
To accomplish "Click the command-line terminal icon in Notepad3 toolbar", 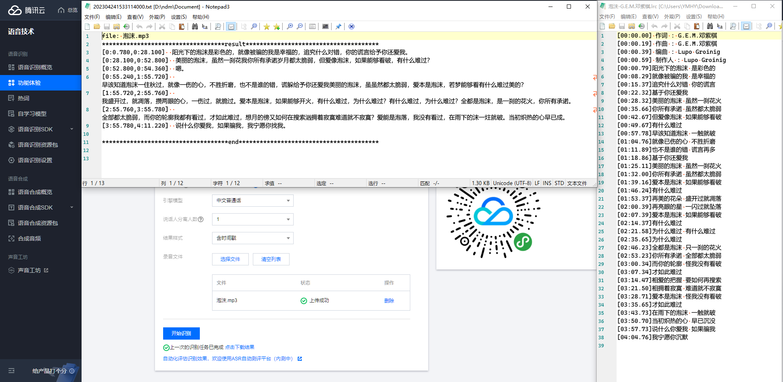I will 325,26.
